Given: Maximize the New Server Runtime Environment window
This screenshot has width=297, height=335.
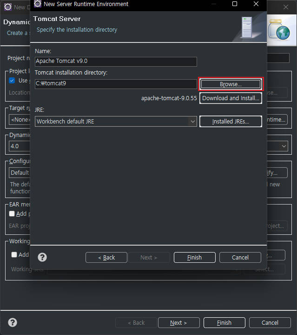Looking at the screenshot, I should (x=235, y=4).
